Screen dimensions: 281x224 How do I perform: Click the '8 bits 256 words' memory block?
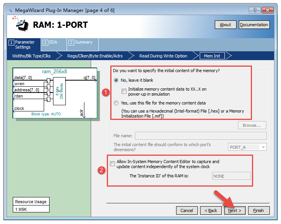pos(59,91)
